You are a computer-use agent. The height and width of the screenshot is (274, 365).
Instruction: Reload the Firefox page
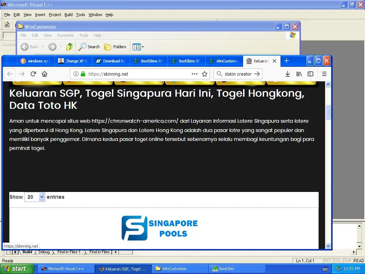pos(33,74)
